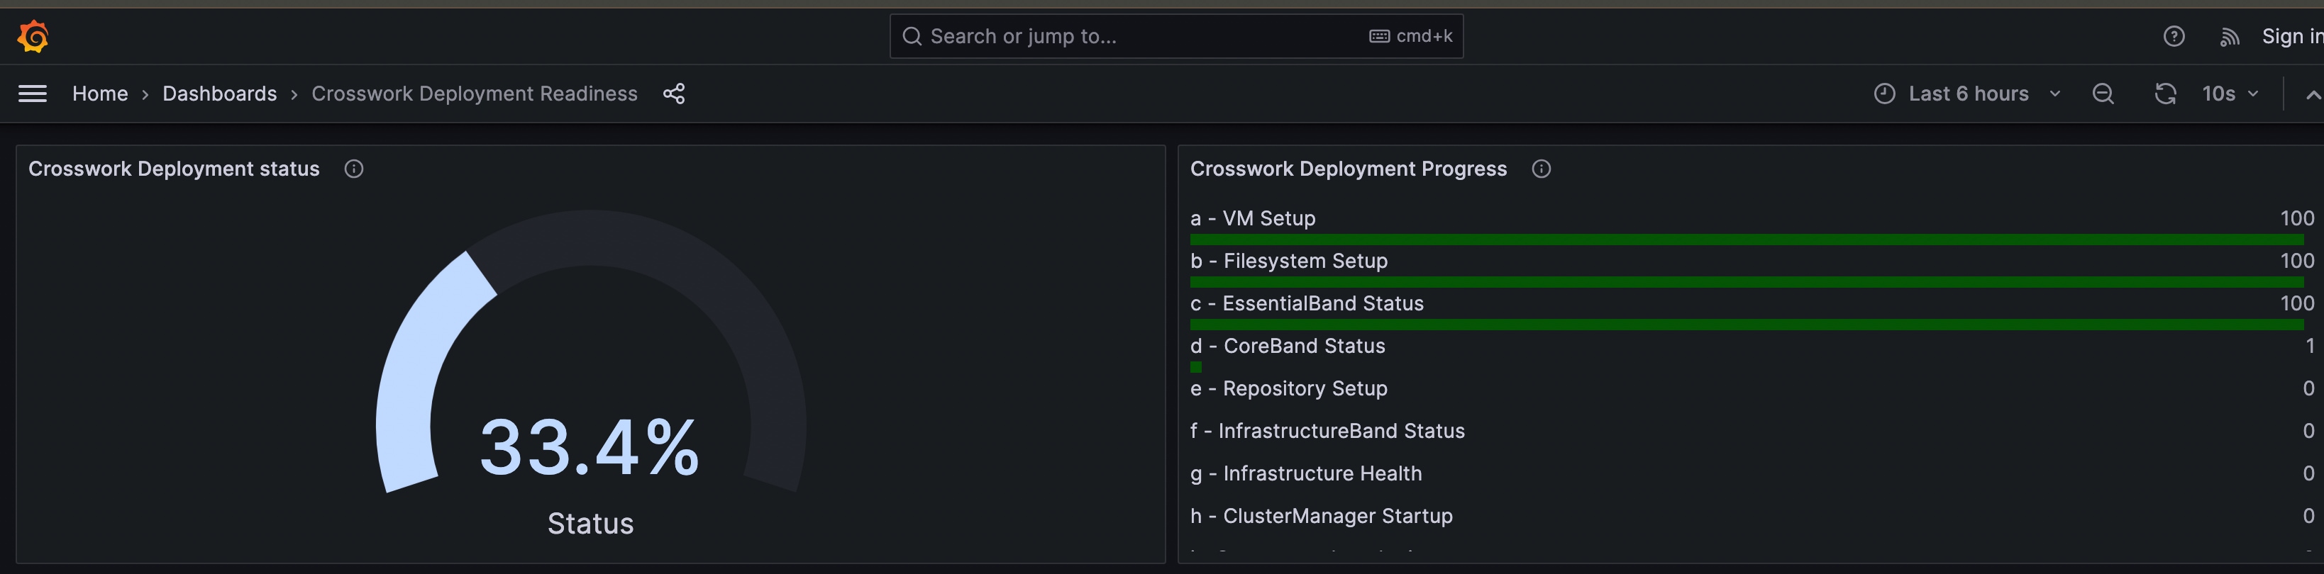Open the Last 6 hours time picker
This screenshot has height=574, width=2324.
[1966, 94]
